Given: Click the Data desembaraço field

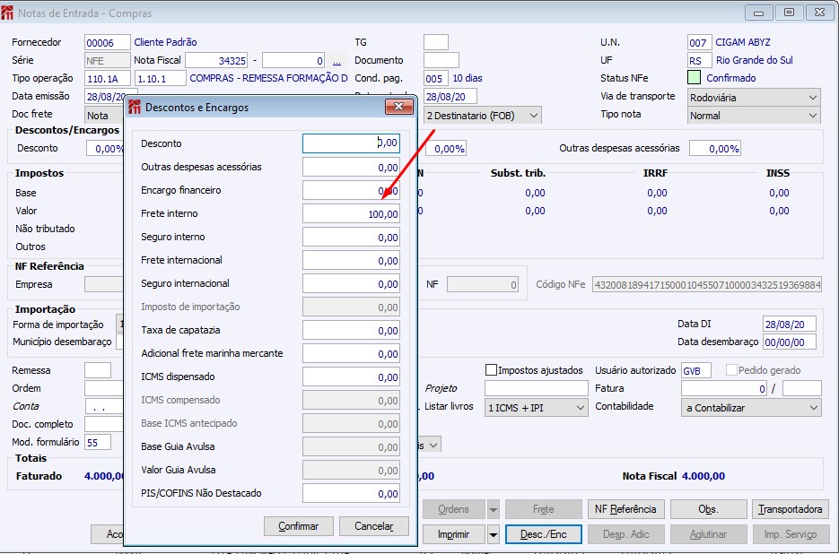Looking at the screenshot, I should pos(790,342).
